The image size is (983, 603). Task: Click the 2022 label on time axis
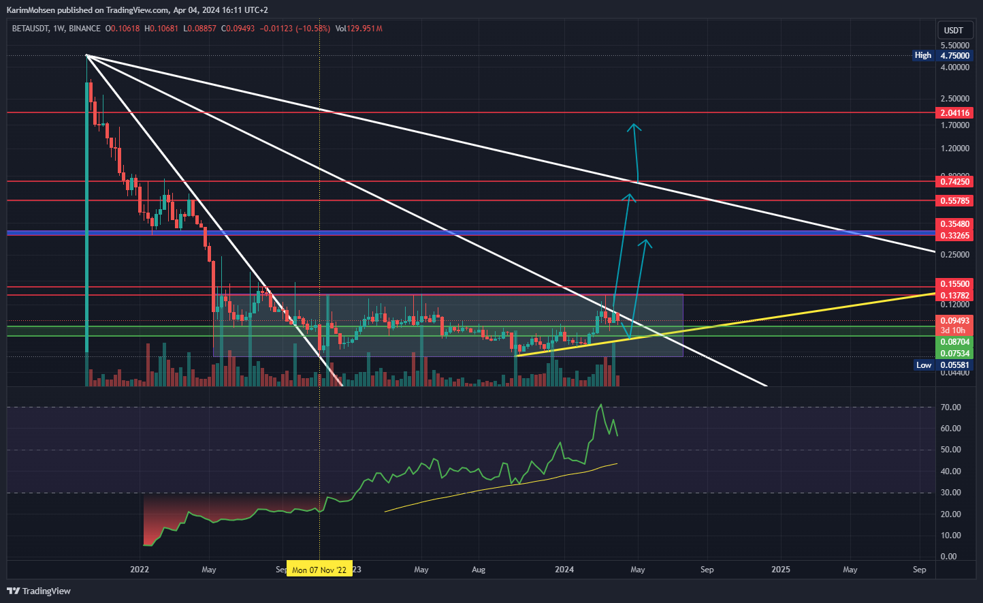click(x=139, y=570)
